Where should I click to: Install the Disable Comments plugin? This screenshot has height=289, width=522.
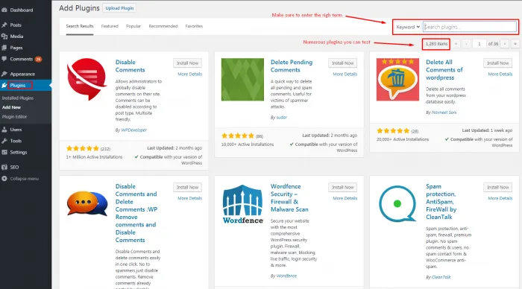(187, 63)
